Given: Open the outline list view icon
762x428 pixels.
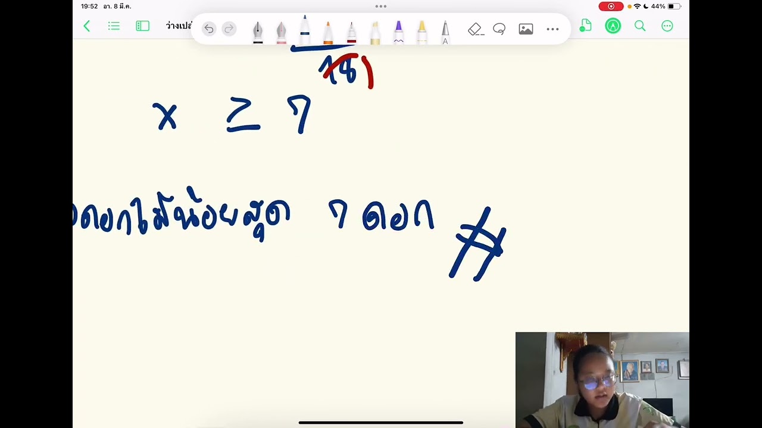Looking at the screenshot, I should click(114, 26).
